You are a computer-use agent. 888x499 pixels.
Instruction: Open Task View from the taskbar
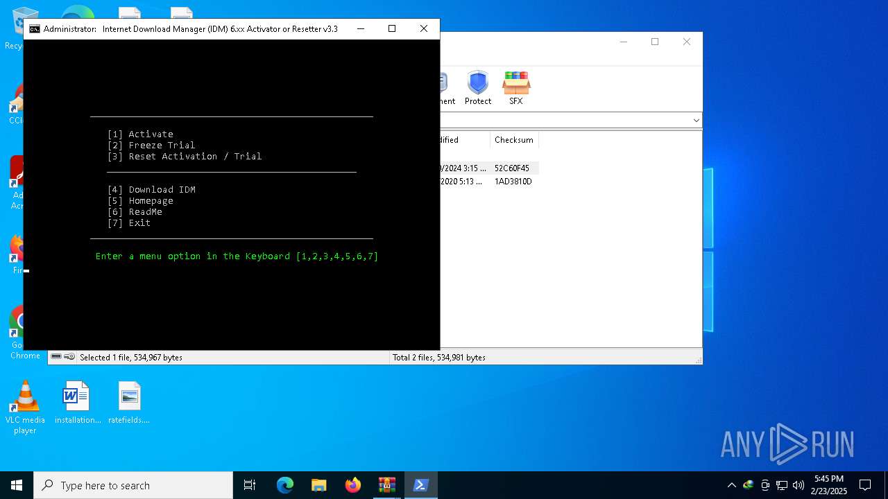pyautogui.click(x=250, y=485)
